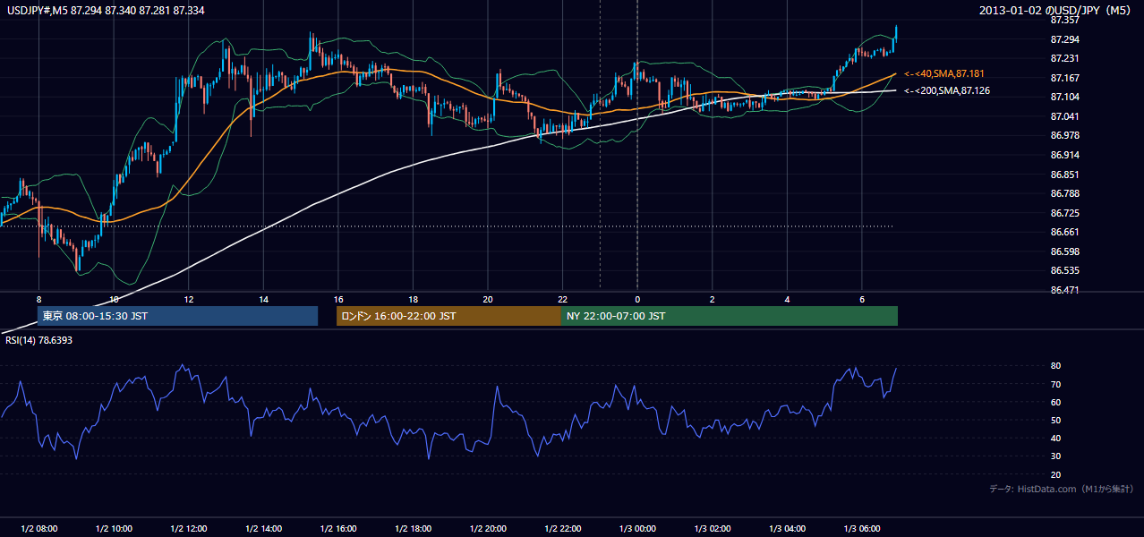
Task: Click the 1/2 10:00 time label
Action: click(114, 528)
